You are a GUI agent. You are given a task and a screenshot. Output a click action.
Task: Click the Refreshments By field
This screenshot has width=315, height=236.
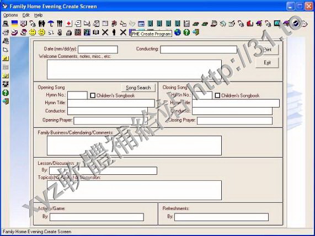pyautogui.click(x=221, y=217)
